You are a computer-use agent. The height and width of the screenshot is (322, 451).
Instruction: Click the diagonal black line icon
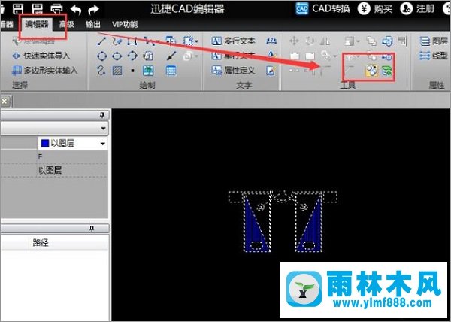tap(171, 56)
